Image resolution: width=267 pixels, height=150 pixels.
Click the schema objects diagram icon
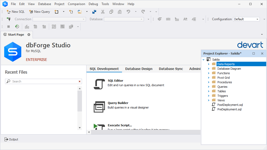coord(54,27)
